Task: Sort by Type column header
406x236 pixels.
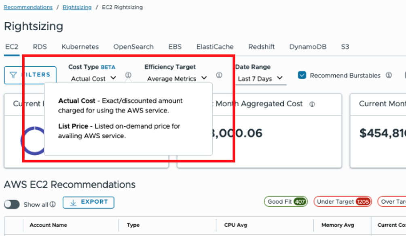Action: pyautogui.click(x=133, y=225)
